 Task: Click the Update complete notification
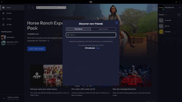point(12,98)
